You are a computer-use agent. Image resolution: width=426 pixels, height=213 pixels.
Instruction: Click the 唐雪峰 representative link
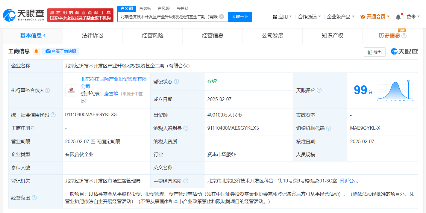[x=111, y=93]
